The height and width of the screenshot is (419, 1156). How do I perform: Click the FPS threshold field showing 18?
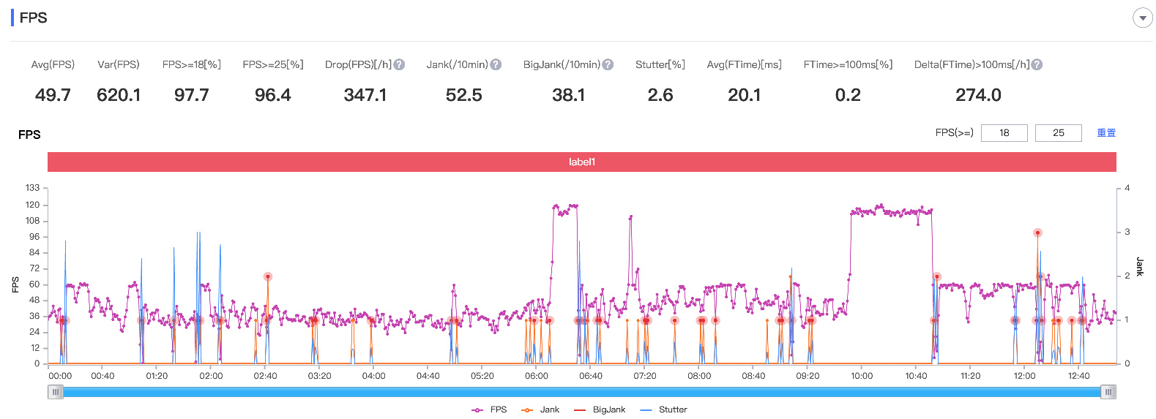(x=1004, y=133)
